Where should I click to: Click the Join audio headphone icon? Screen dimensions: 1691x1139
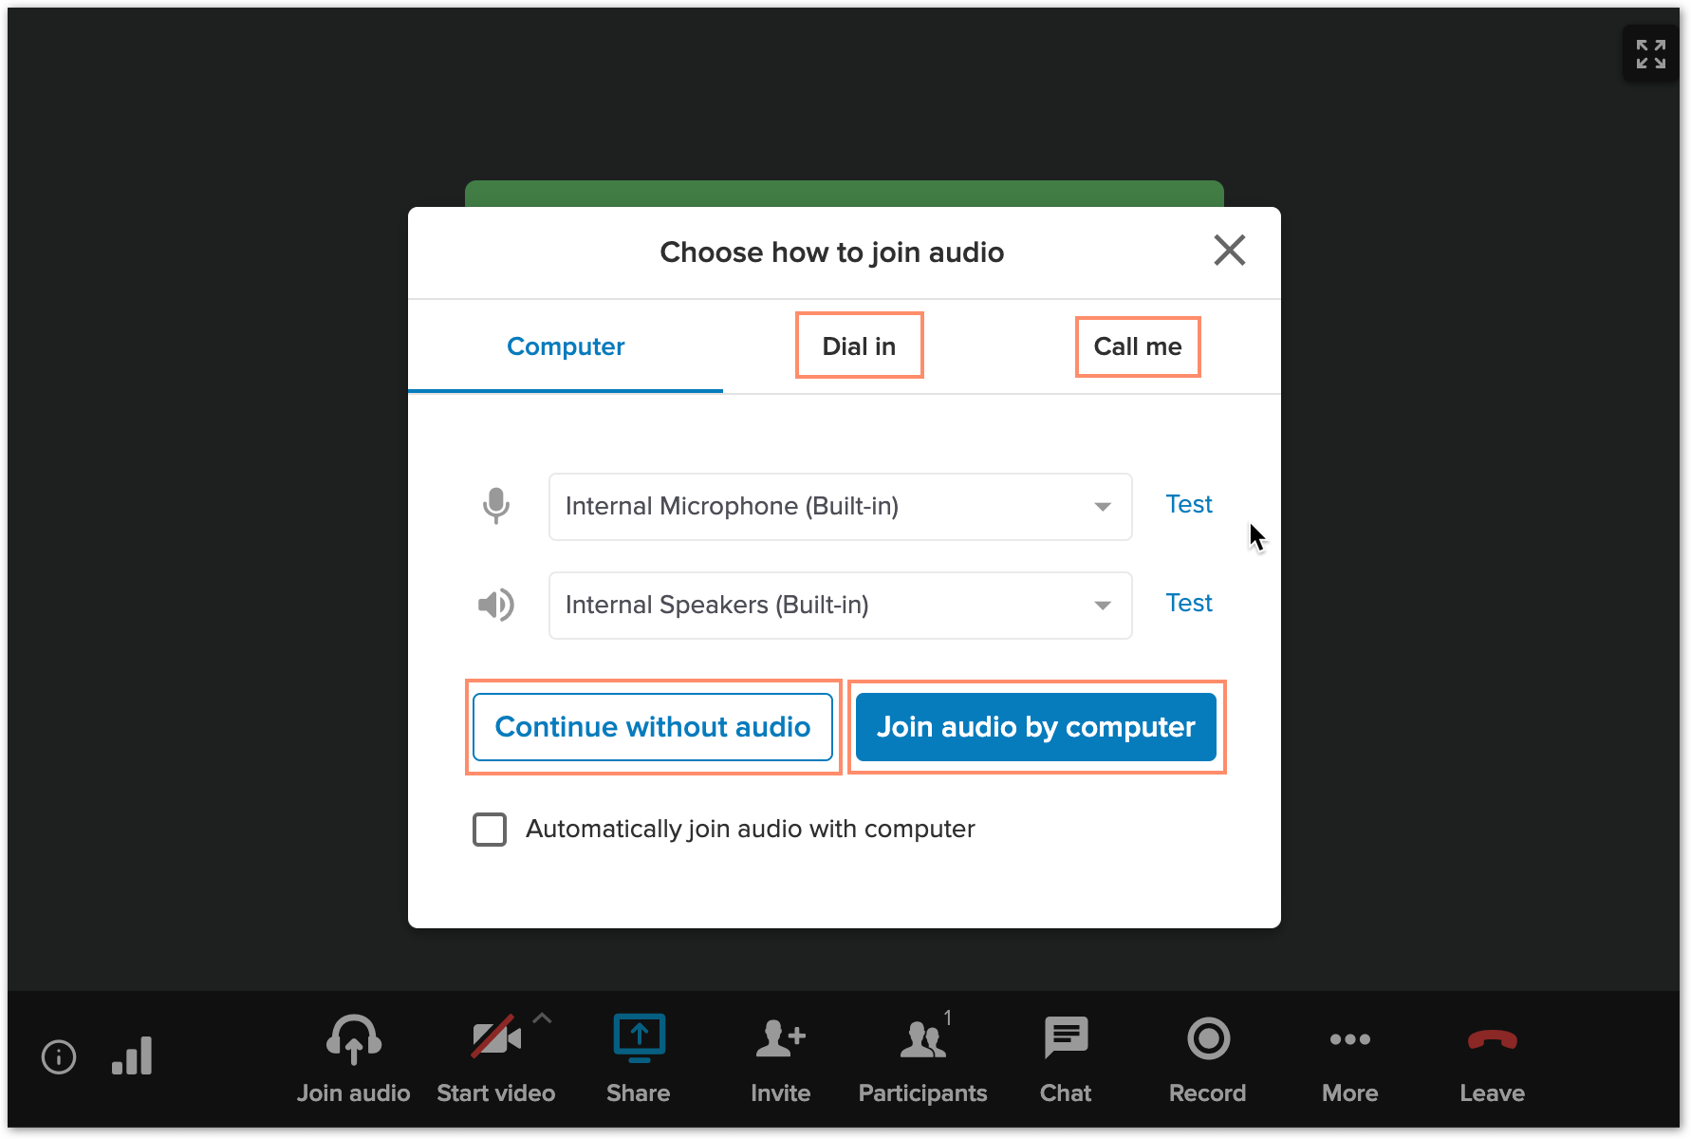(x=354, y=1039)
